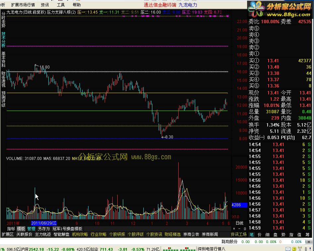Click the 委比 100.00% value
Screen dimensions: 314x251
point(270,22)
